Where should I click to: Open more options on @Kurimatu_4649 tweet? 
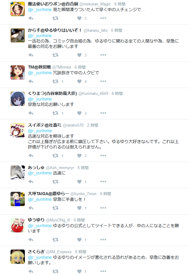coord(103,113)
